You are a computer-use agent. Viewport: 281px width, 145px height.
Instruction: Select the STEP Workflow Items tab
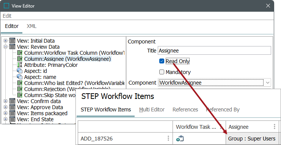click(106, 110)
